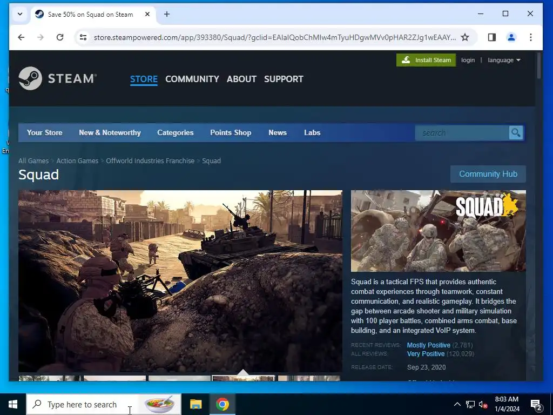This screenshot has width=553, height=415.
Task: Click the Steam logo
Action: (x=57, y=78)
